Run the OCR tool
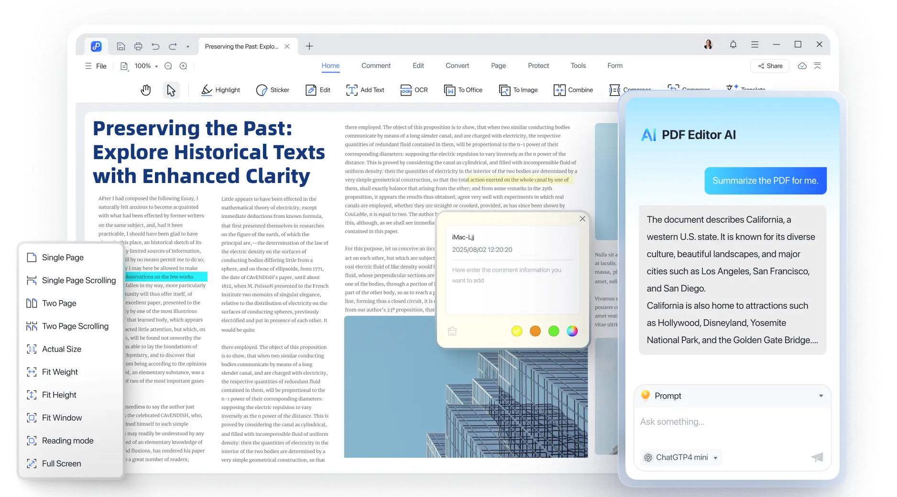This screenshot has height=497, width=897. [414, 90]
